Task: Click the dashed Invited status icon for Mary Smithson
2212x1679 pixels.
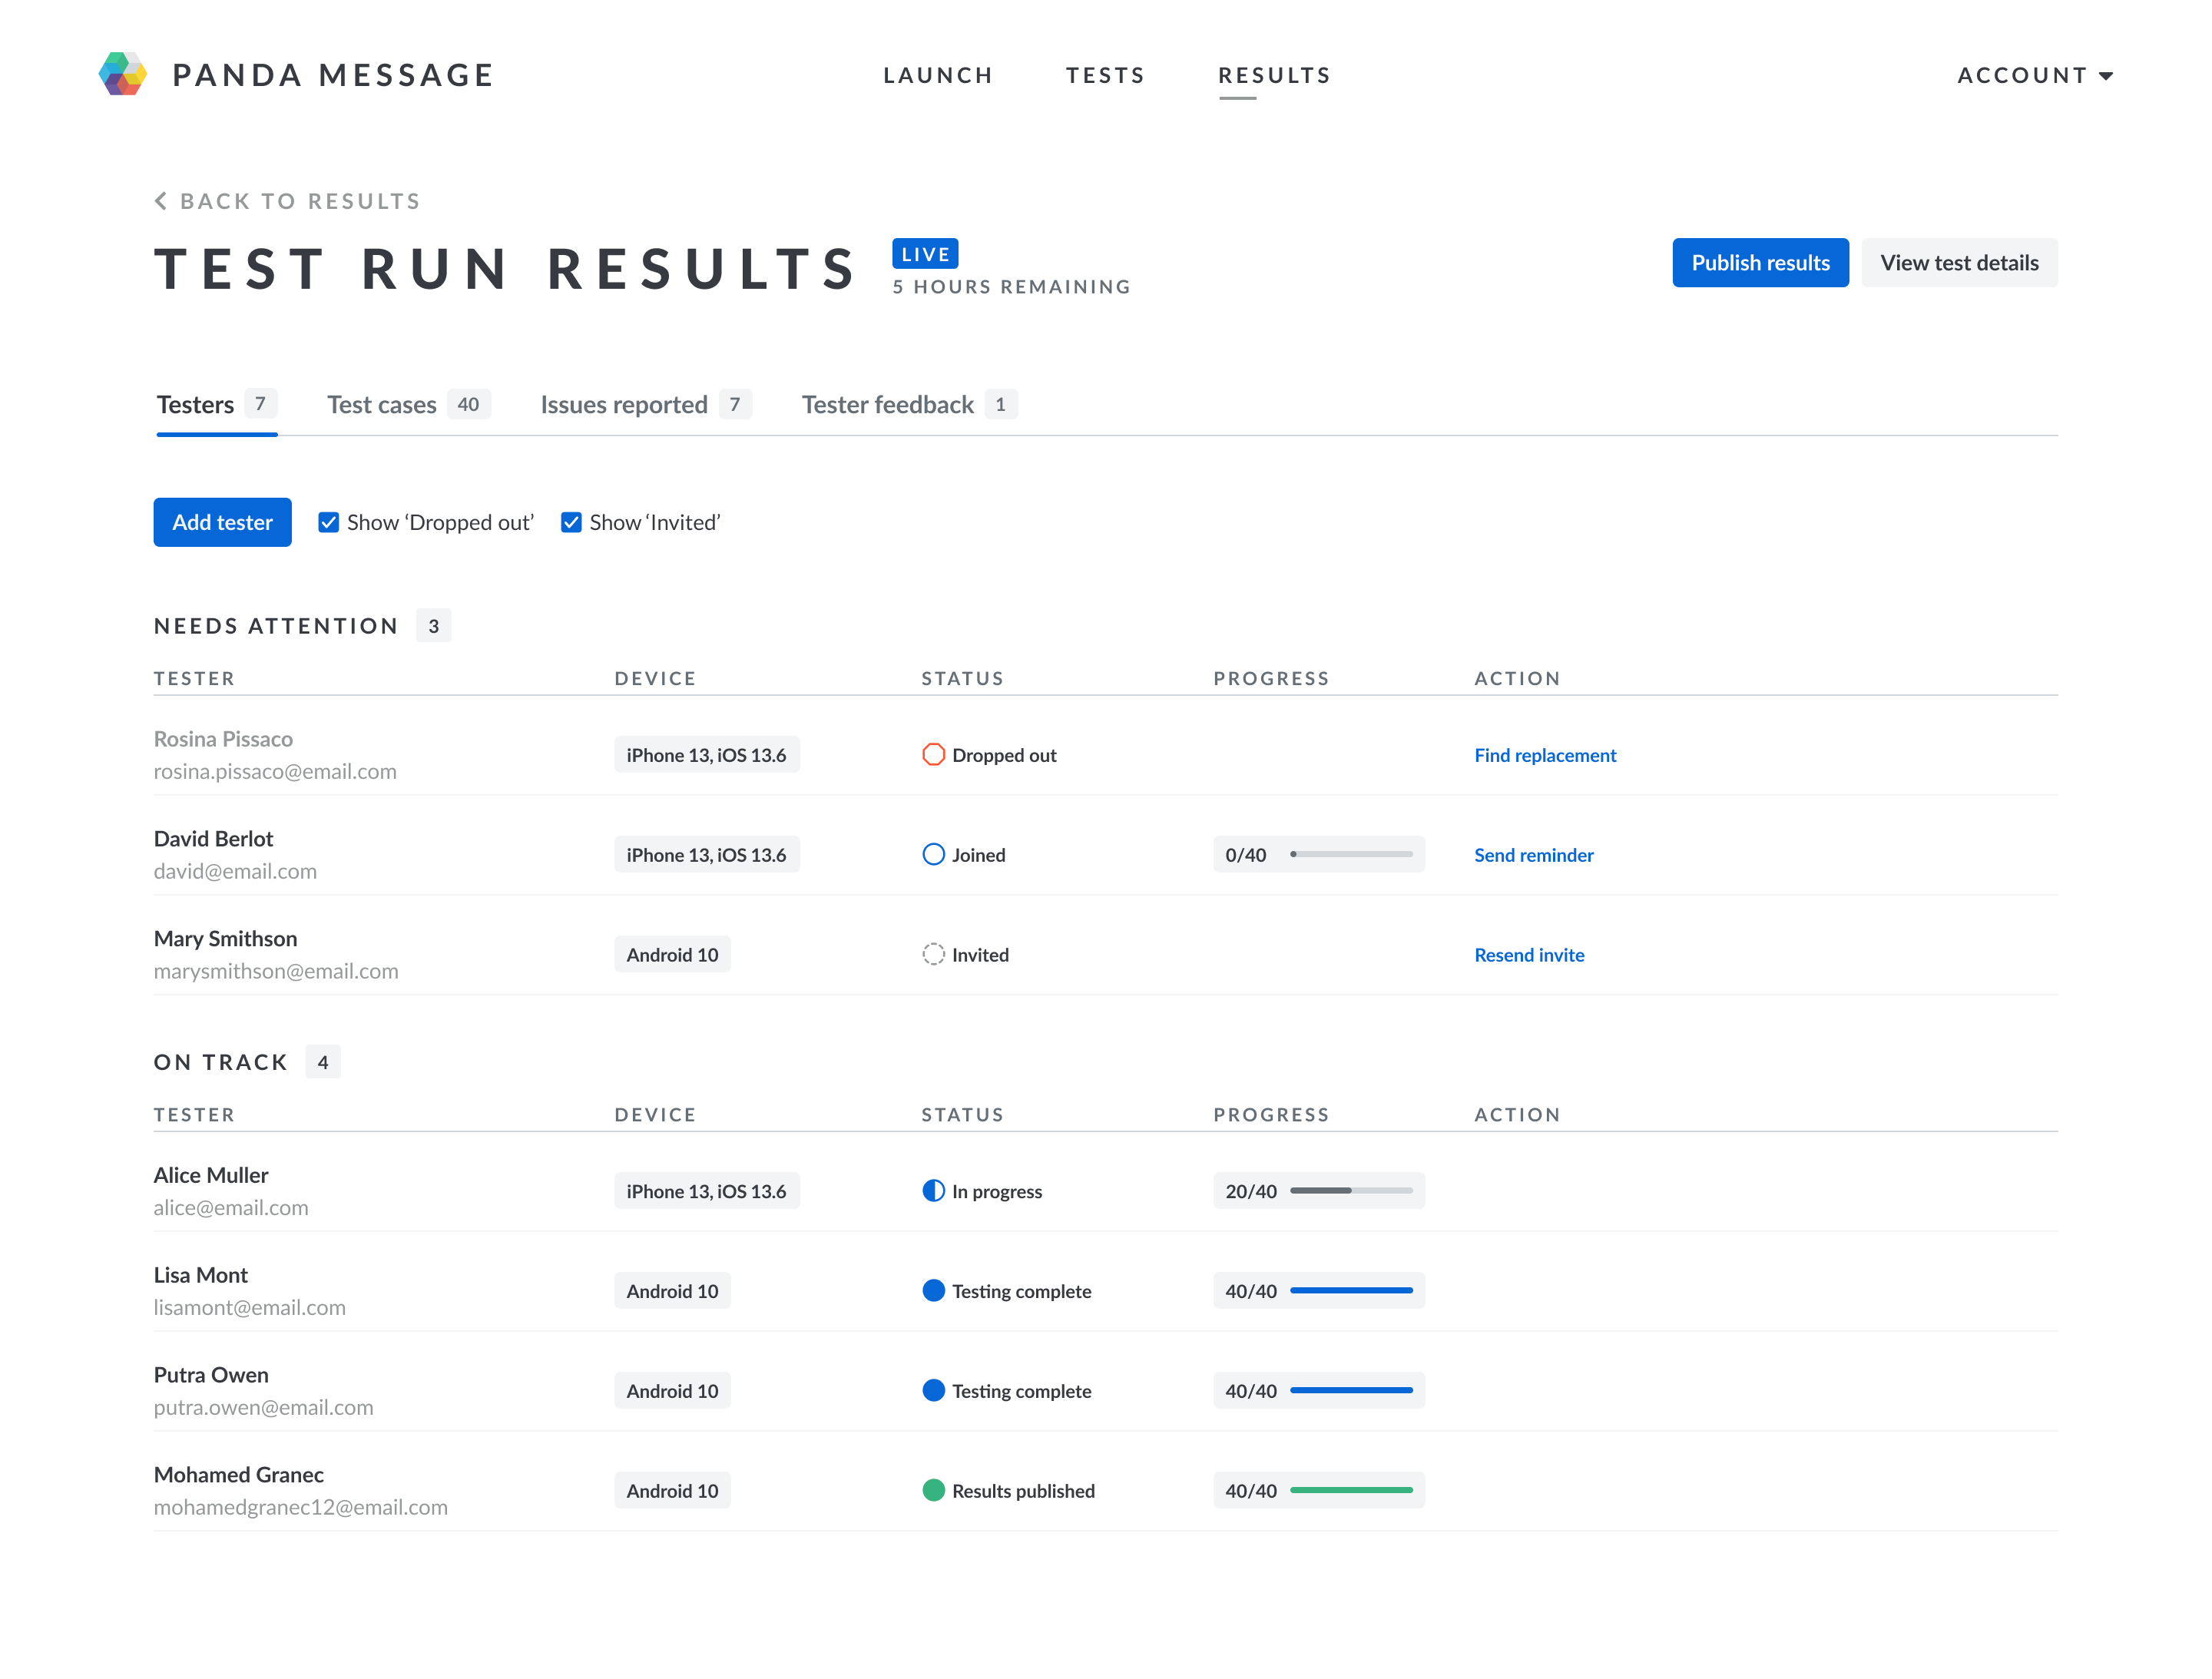Action: [x=933, y=954]
